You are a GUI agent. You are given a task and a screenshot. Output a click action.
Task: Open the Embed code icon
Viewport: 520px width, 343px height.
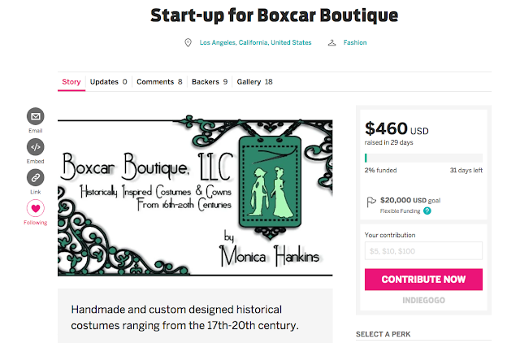36,146
